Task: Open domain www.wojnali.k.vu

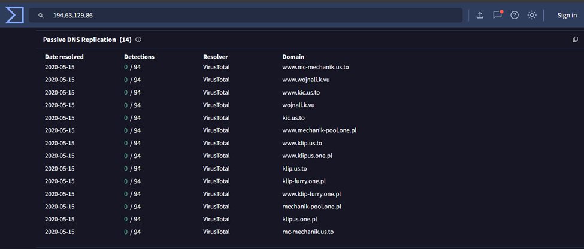Action: (306, 80)
